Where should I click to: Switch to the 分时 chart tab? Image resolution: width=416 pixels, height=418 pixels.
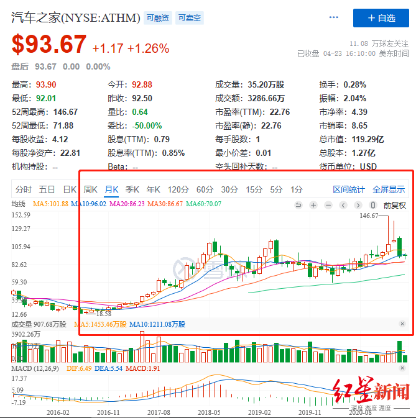(23, 189)
